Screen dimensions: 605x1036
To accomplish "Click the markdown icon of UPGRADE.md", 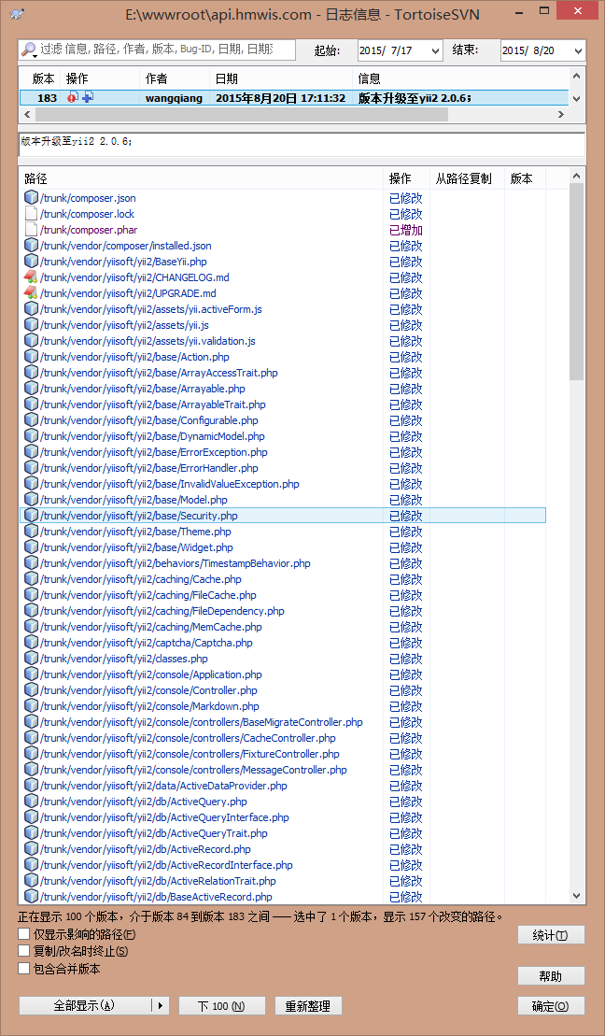I will (x=31, y=293).
